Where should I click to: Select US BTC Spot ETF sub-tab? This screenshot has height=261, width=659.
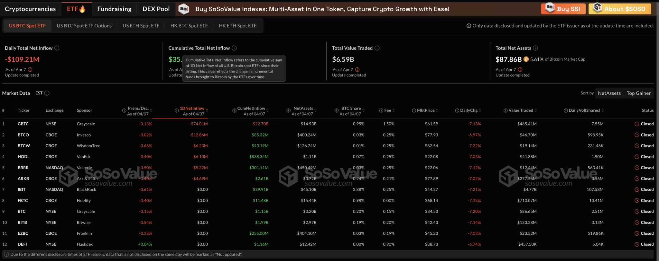pos(27,26)
